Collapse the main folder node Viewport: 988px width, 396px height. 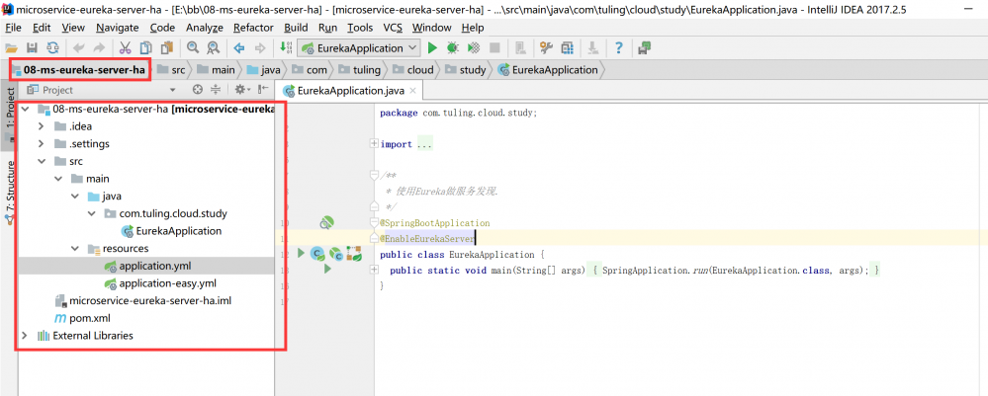(x=58, y=179)
